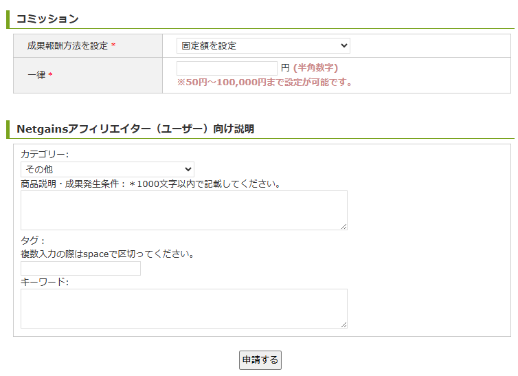The image size is (518, 376).
Task: Select the タグ text input
Action: coord(80,268)
